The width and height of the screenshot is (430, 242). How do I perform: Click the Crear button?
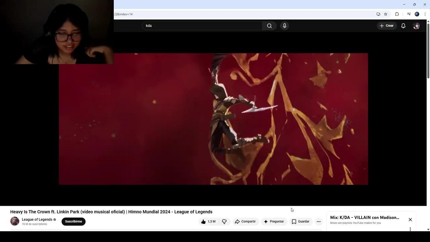point(387,26)
